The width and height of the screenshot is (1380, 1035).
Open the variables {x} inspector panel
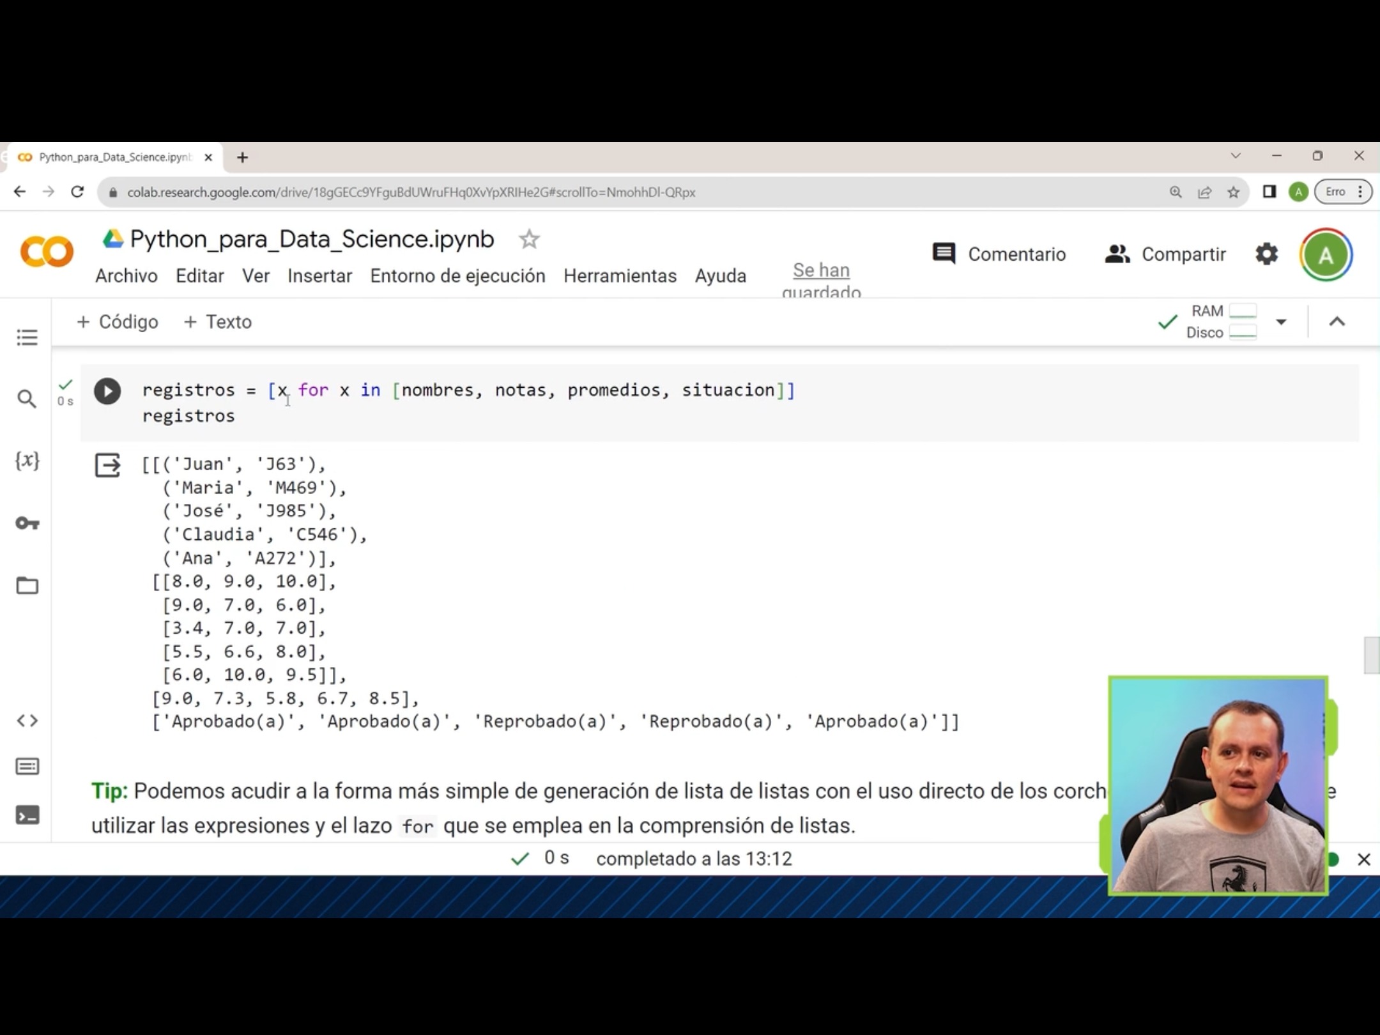pyautogui.click(x=27, y=461)
